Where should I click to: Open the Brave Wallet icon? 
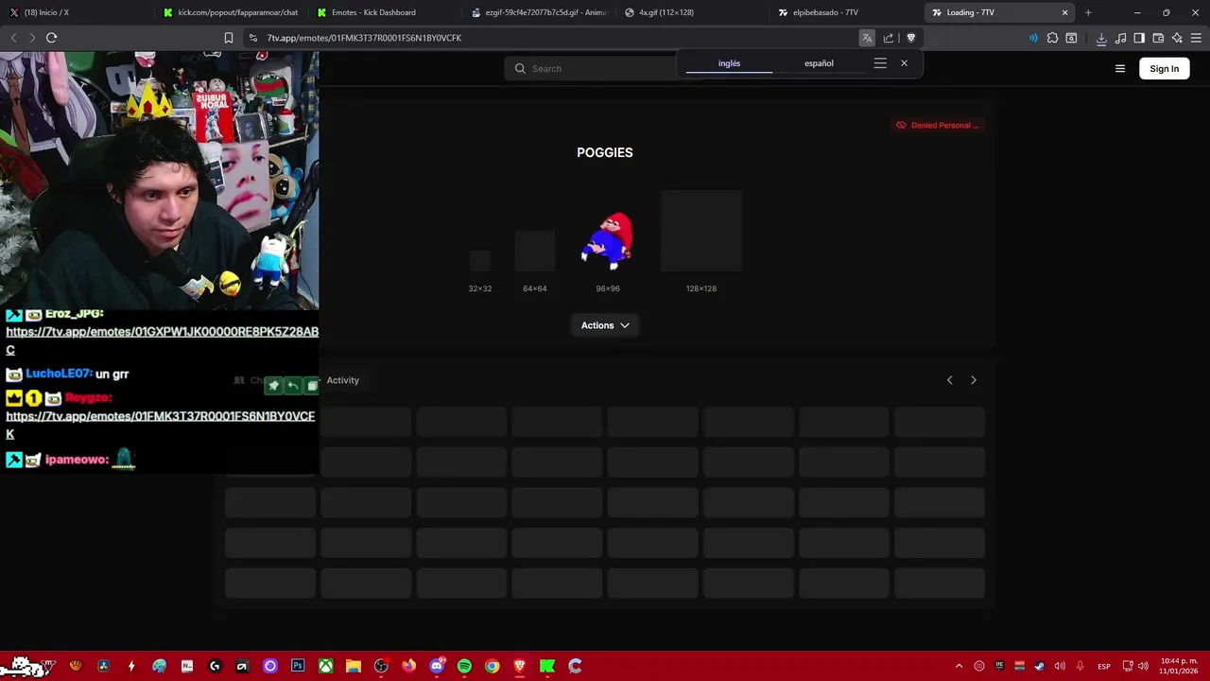click(x=1158, y=38)
